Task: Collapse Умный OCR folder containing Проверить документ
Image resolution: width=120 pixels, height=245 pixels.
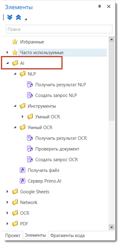Action: (15, 127)
